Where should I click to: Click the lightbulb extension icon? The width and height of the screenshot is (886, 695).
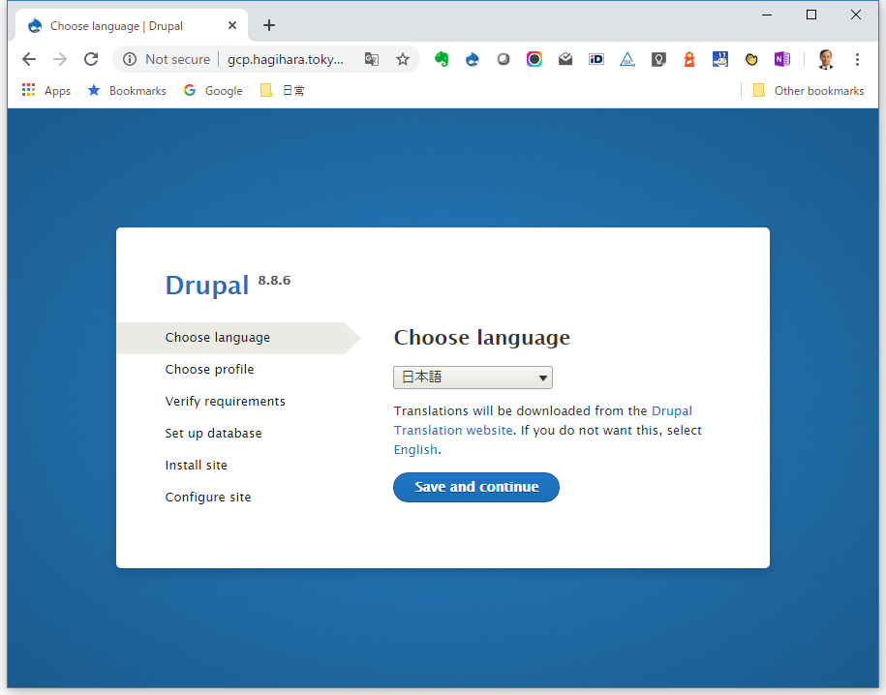[658, 59]
